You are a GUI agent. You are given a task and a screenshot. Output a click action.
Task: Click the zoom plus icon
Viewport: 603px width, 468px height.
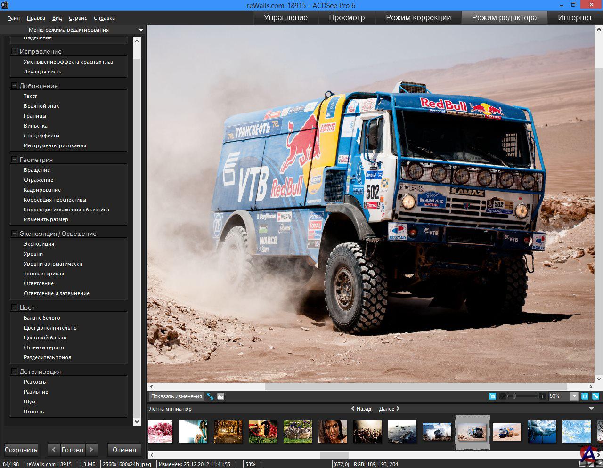coord(542,396)
